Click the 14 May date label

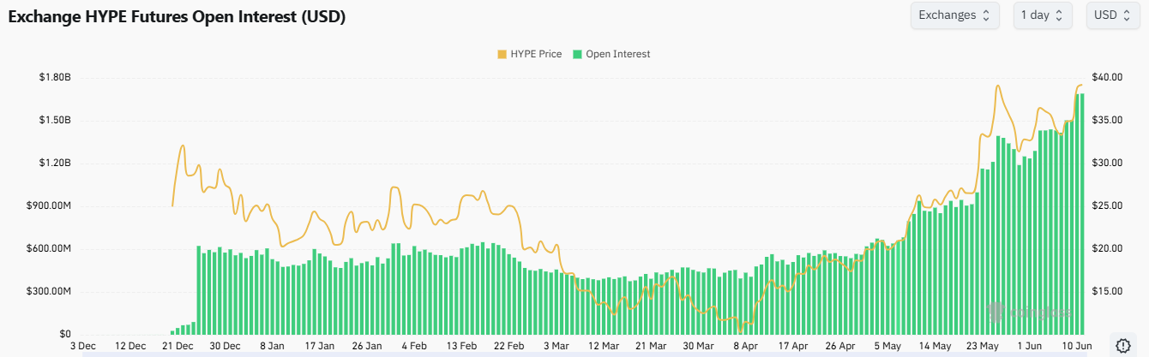point(934,346)
